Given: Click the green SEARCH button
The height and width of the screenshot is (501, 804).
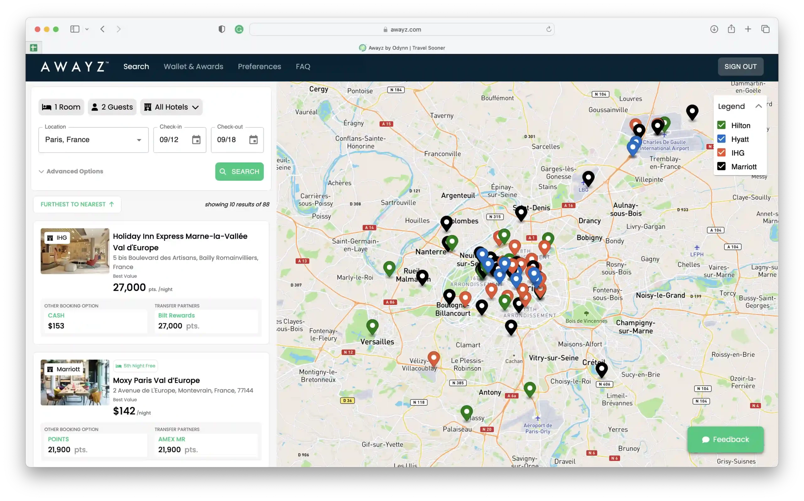Looking at the screenshot, I should coord(239,172).
